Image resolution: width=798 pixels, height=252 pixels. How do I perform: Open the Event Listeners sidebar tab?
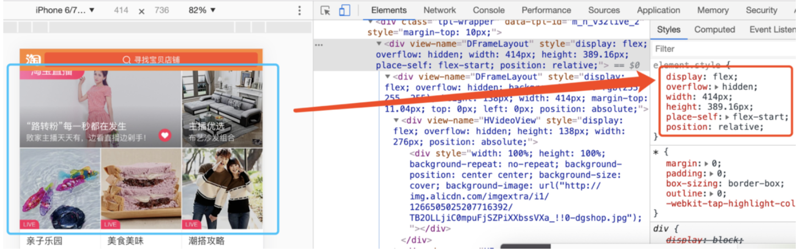point(772,30)
